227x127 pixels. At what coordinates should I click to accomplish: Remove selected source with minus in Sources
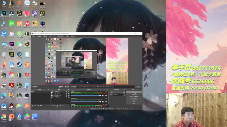click(x=54, y=106)
